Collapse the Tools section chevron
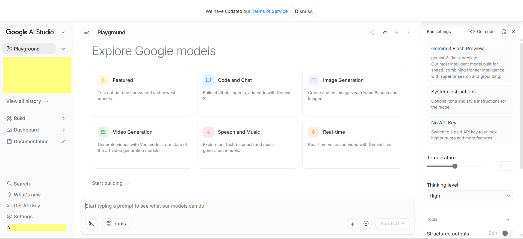Viewport: 523px width, 239px height. tap(508, 219)
